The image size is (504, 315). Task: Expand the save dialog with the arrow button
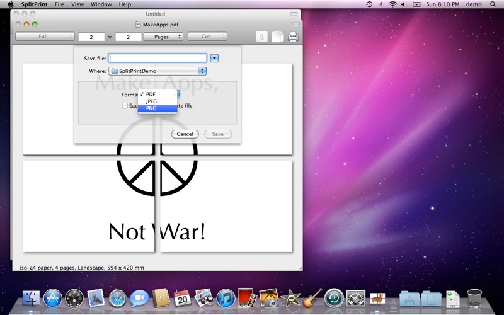pyautogui.click(x=214, y=58)
